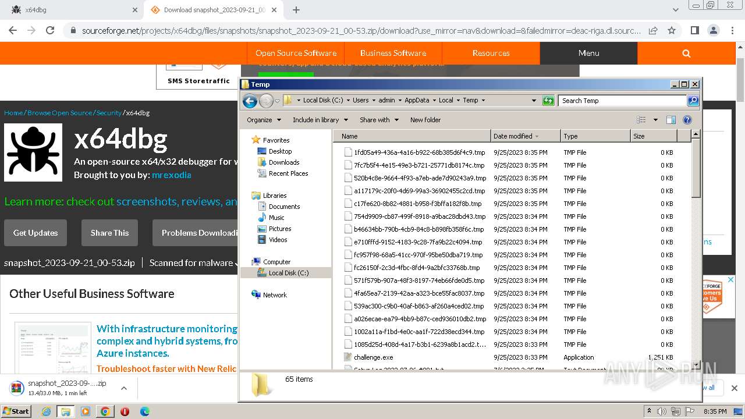
Task: Open the Security breadcrumb link
Action: click(x=109, y=113)
